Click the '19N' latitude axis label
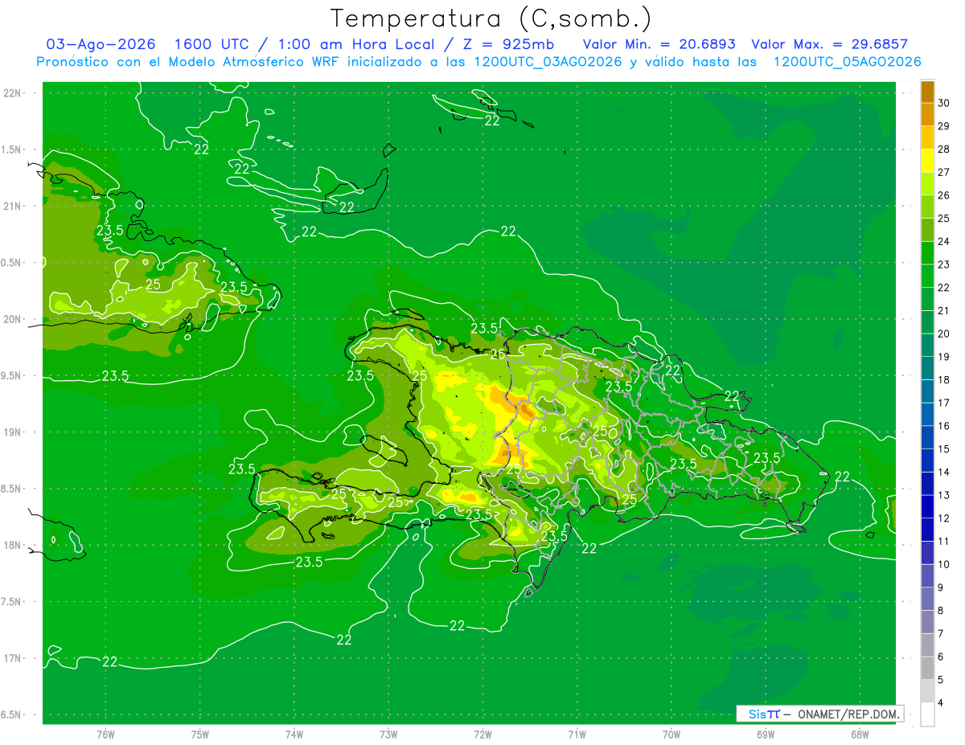The image size is (965, 745). coord(14,432)
